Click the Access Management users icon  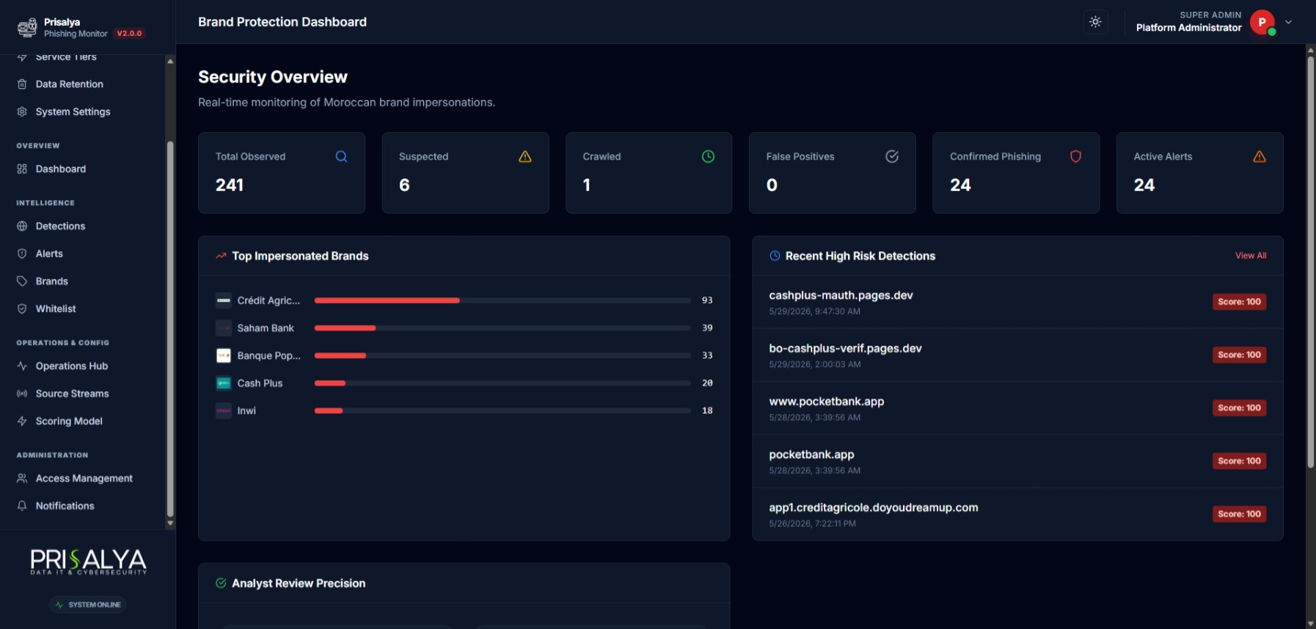[22, 479]
